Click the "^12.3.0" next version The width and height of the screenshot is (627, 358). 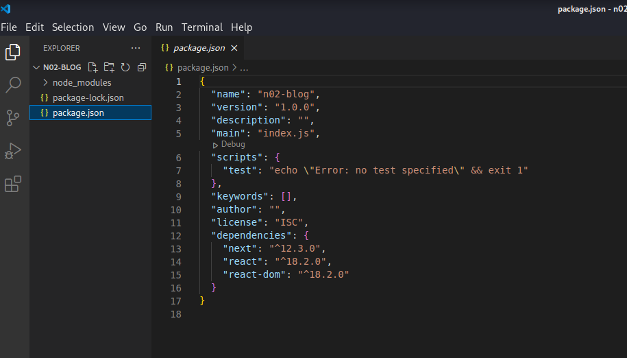pos(295,248)
